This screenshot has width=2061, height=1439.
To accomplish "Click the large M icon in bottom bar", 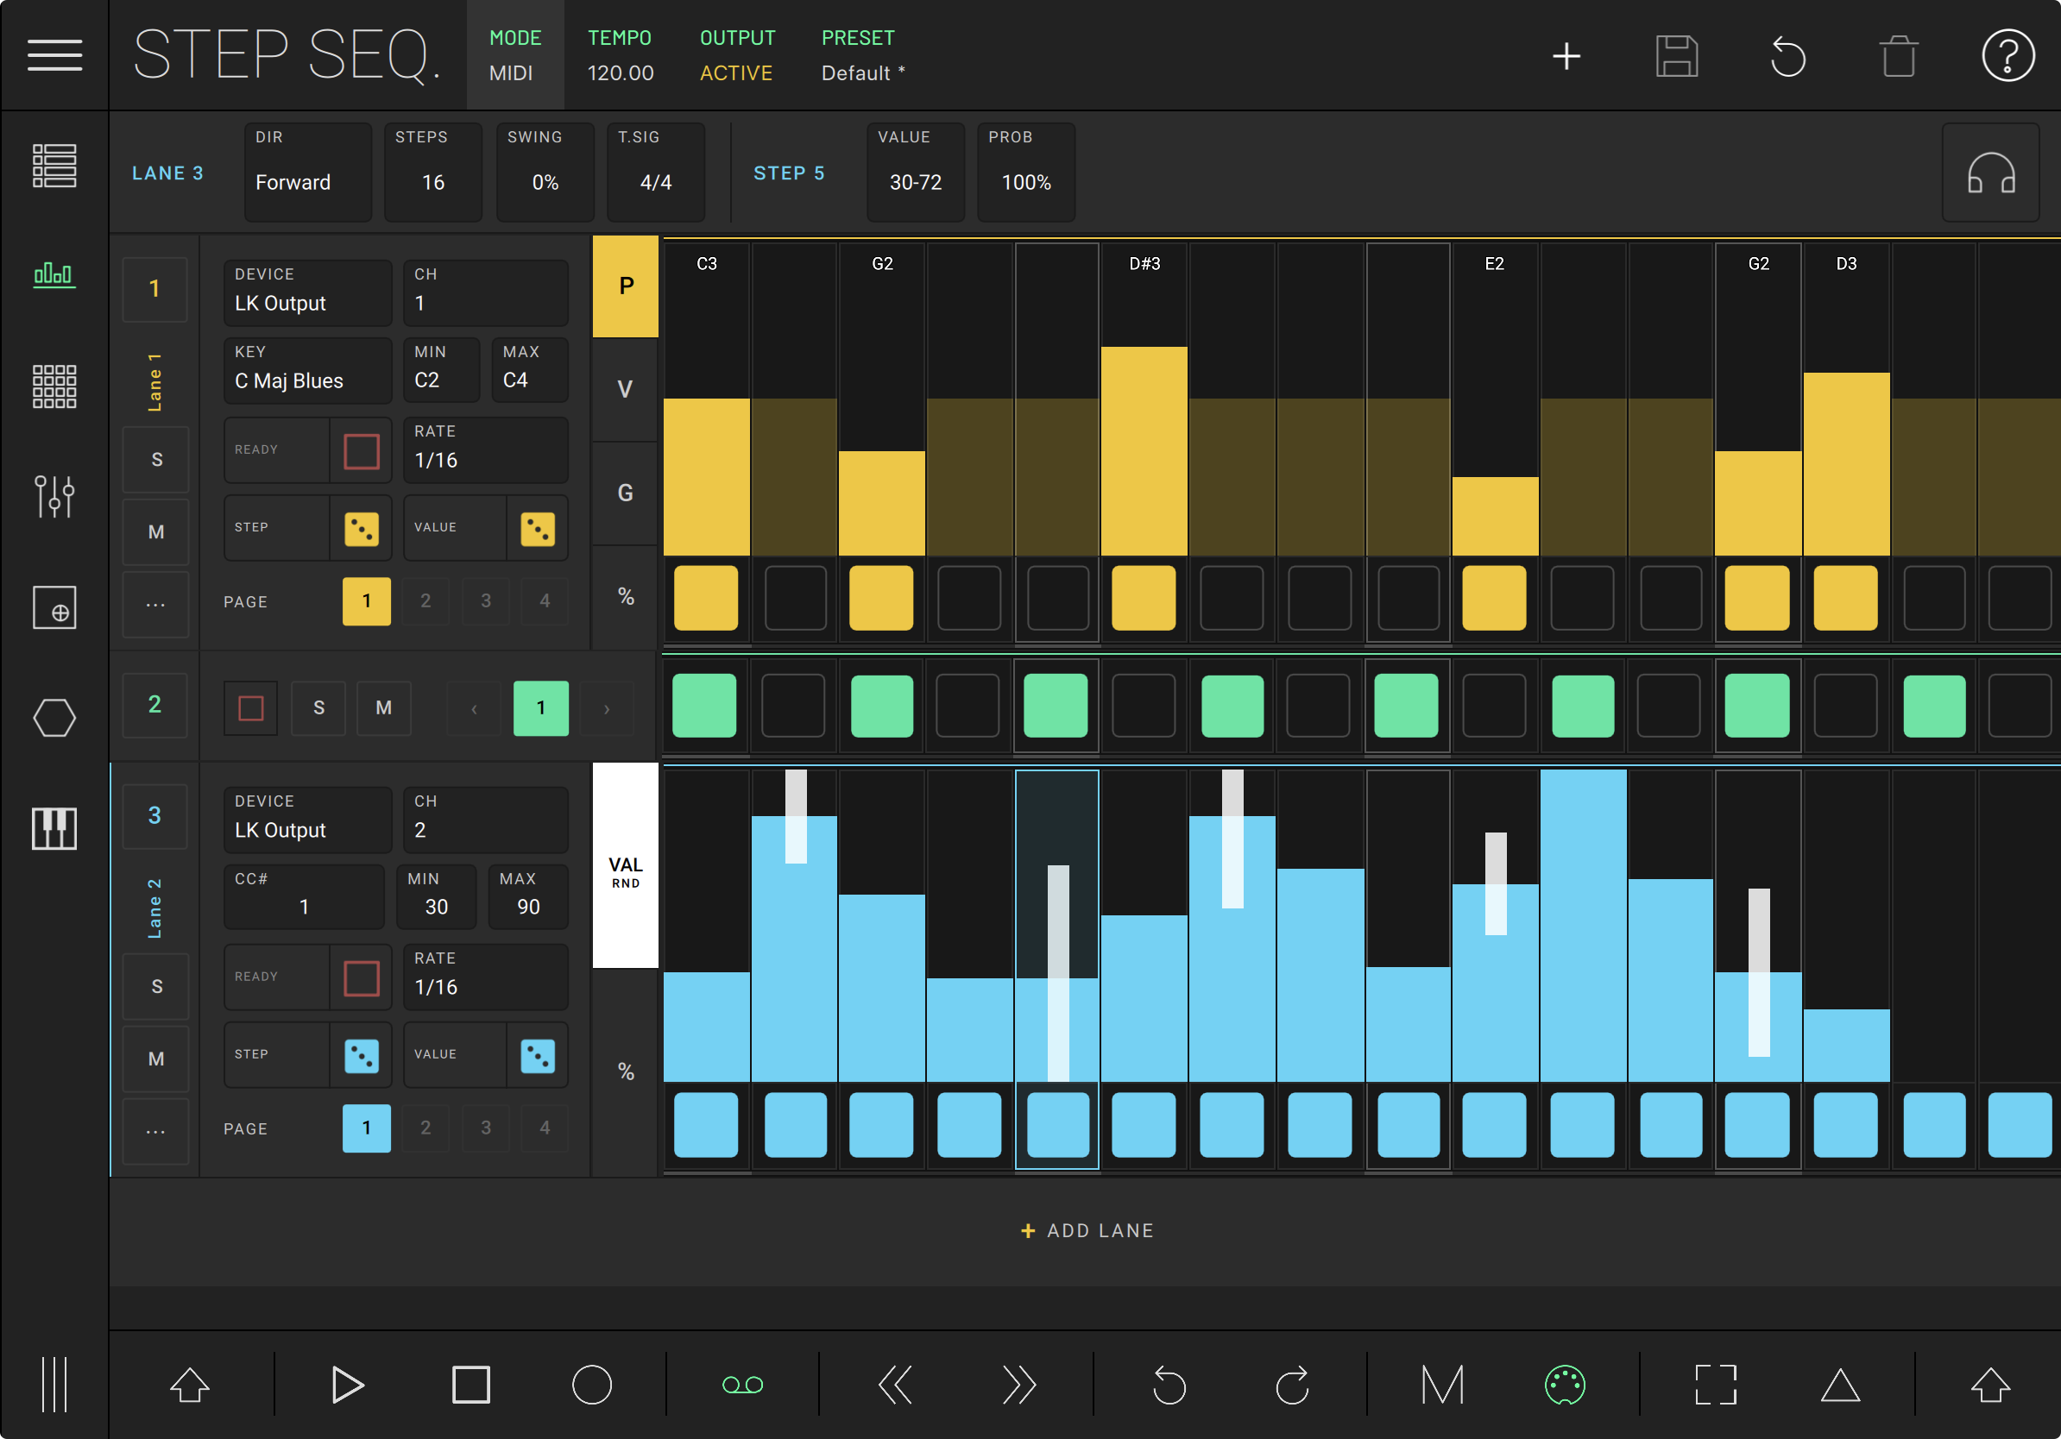I will [x=1442, y=1385].
